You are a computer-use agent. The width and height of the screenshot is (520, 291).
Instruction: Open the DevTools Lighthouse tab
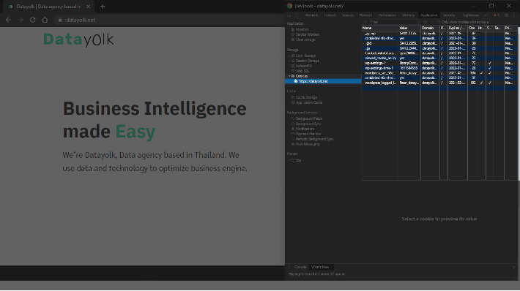471,15
